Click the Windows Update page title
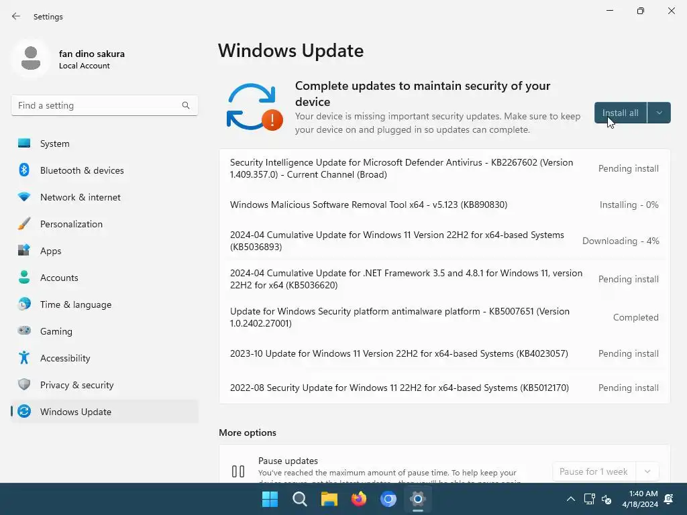687x515 pixels. coord(291,50)
